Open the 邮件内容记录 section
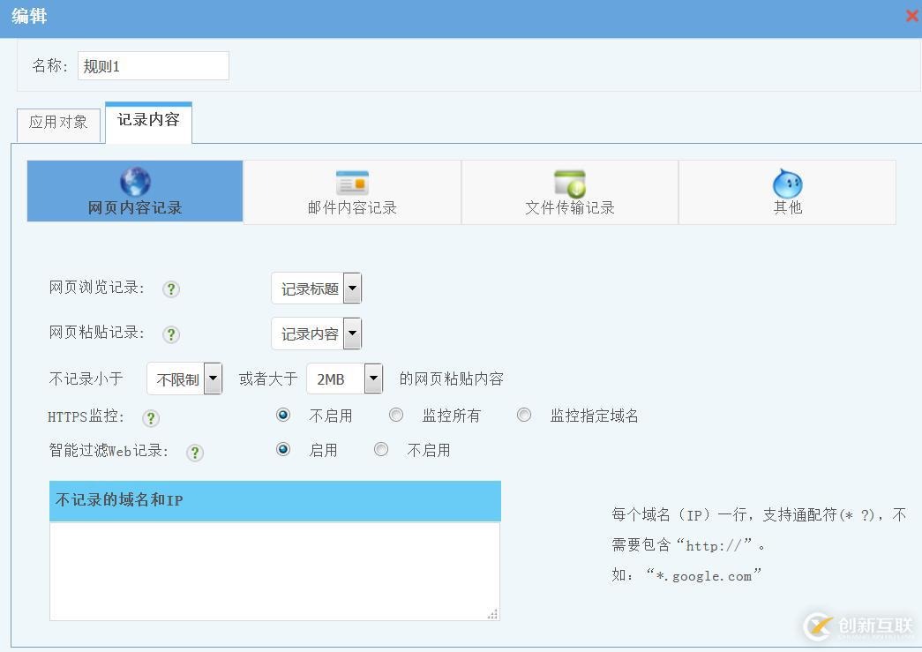922x652 pixels. tap(352, 192)
